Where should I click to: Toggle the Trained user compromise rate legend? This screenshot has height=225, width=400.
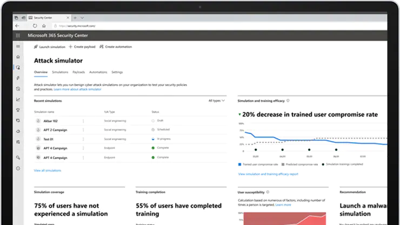pos(258,164)
